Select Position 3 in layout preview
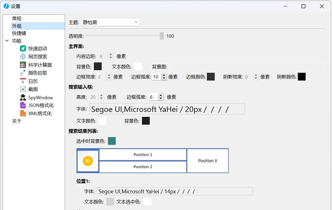The width and height of the screenshot is (333, 210). (207, 161)
